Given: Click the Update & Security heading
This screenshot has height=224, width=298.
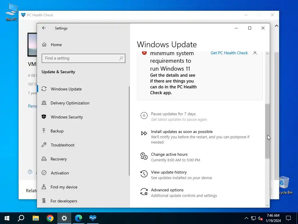Looking at the screenshot, I should coord(58,72).
